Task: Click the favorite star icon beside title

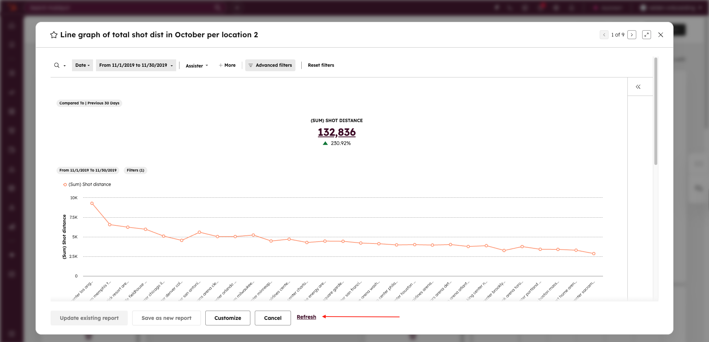Action: point(54,35)
